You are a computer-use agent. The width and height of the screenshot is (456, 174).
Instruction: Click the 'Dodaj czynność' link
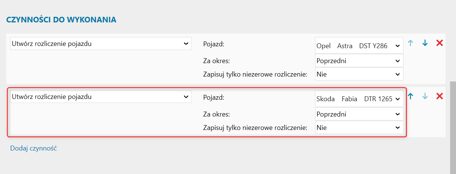tap(33, 148)
